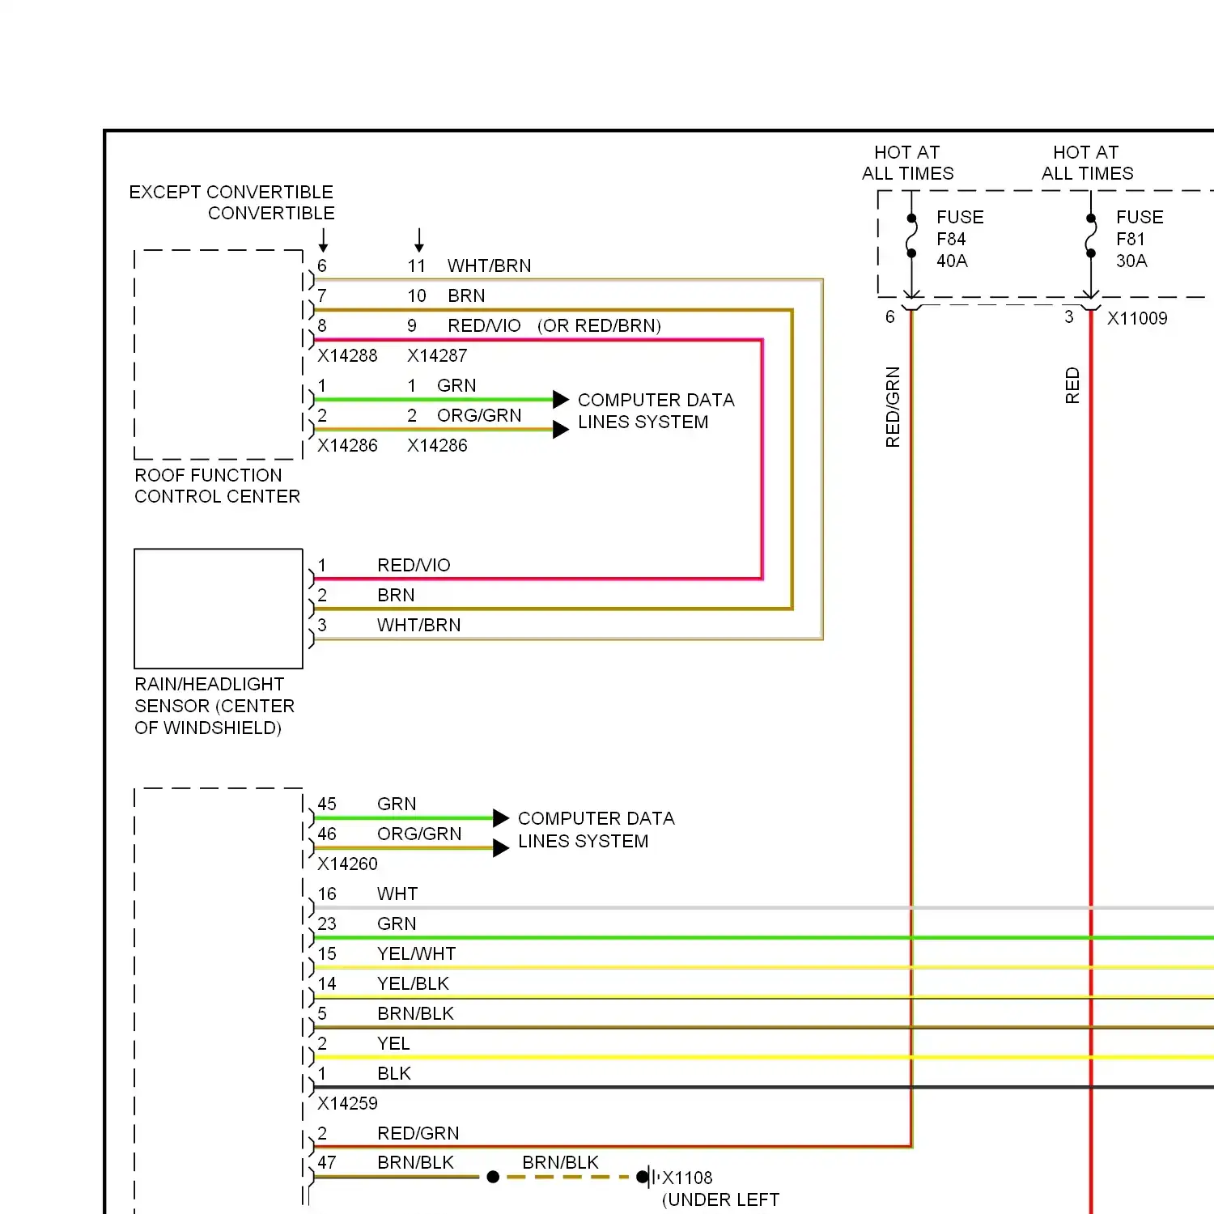
Task: Select the pin 16 WHT wire label
Action: coord(397,894)
